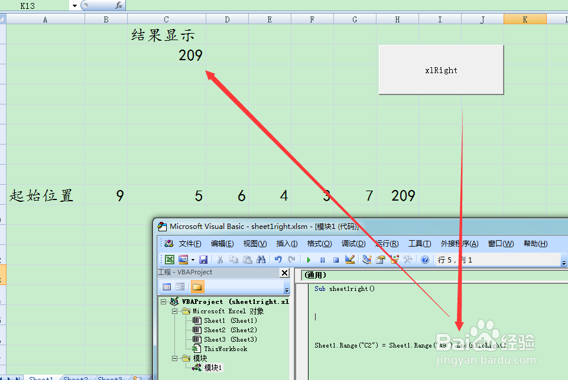Toggle Design Mode ruler icon

click(x=350, y=260)
